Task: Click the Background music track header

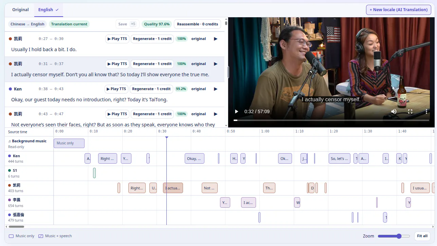Action: [29, 144]
